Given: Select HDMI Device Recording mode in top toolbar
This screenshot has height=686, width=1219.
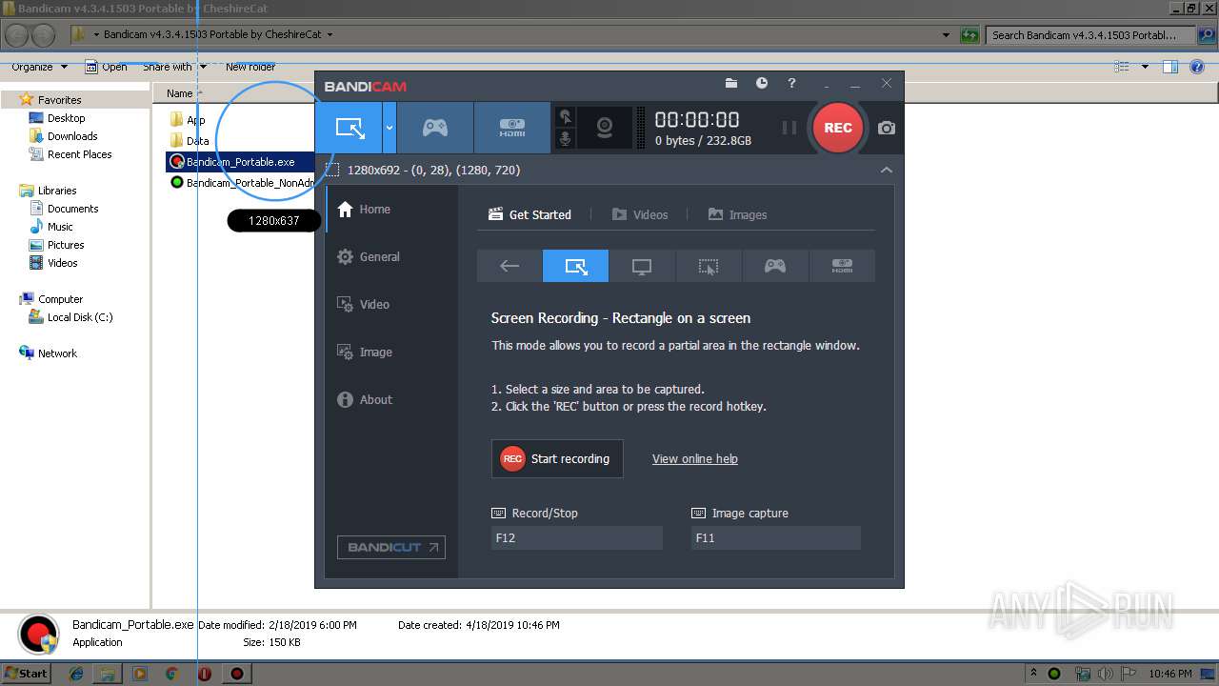Looking at the screenshot, I should pyautogui.click(x=512, y=128).
